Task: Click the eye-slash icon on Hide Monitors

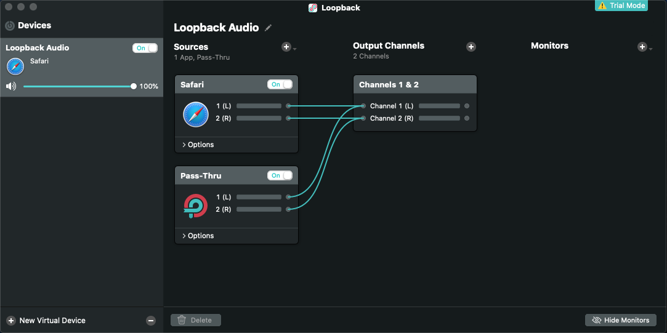Action: pyautogui.click(x=596, y=320)
